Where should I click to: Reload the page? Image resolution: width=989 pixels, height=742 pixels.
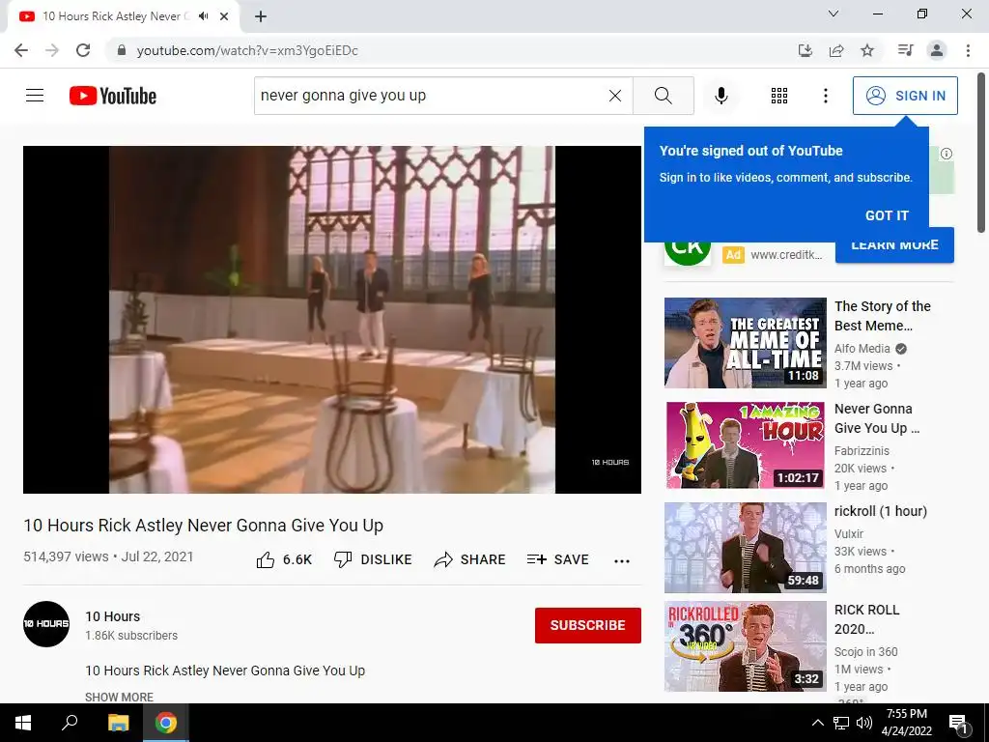click(x=83, y=50)
